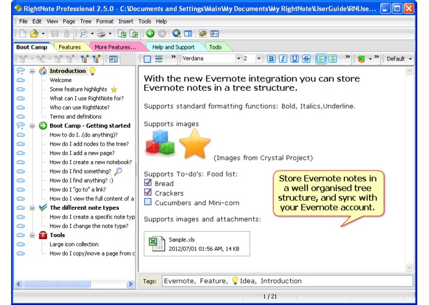Switch to the Features tab

click(x=70, y=47)
